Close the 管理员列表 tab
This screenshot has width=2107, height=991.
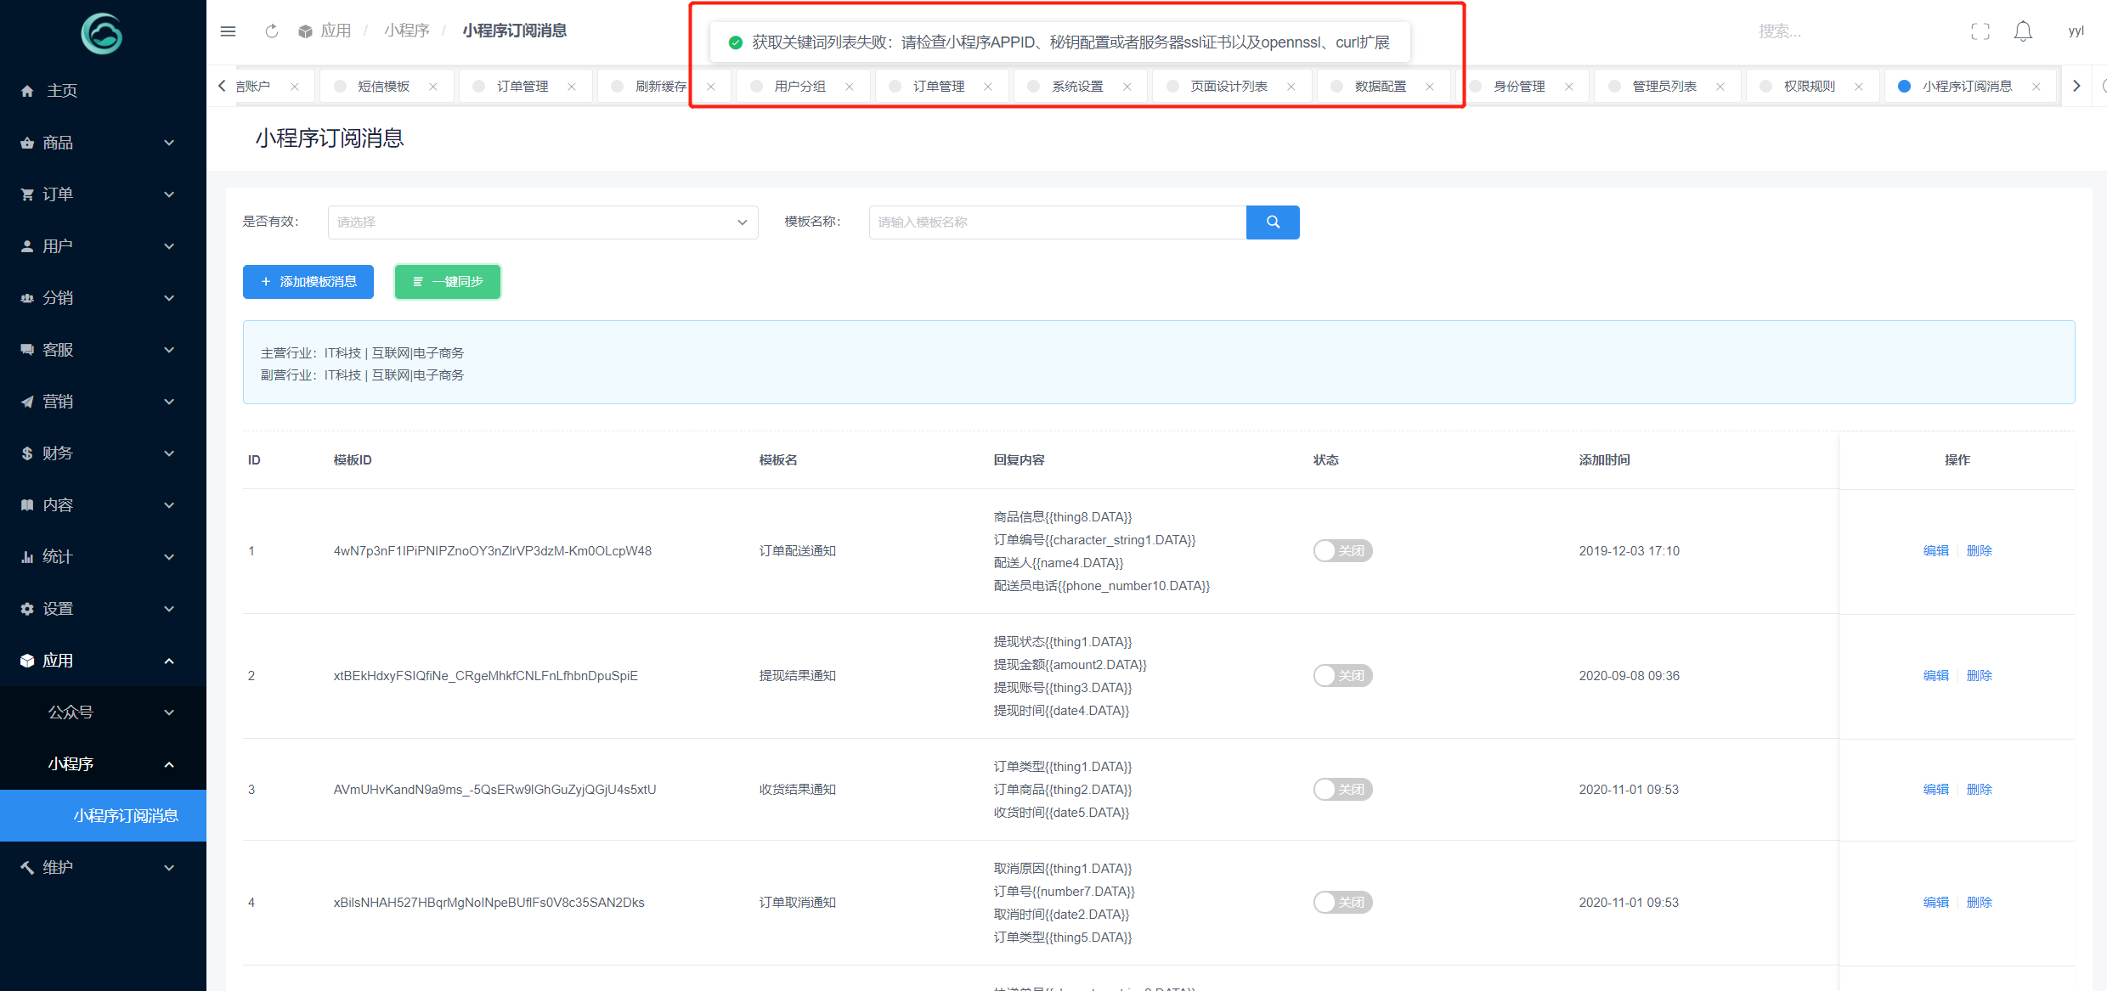(x=1720, y=87)
